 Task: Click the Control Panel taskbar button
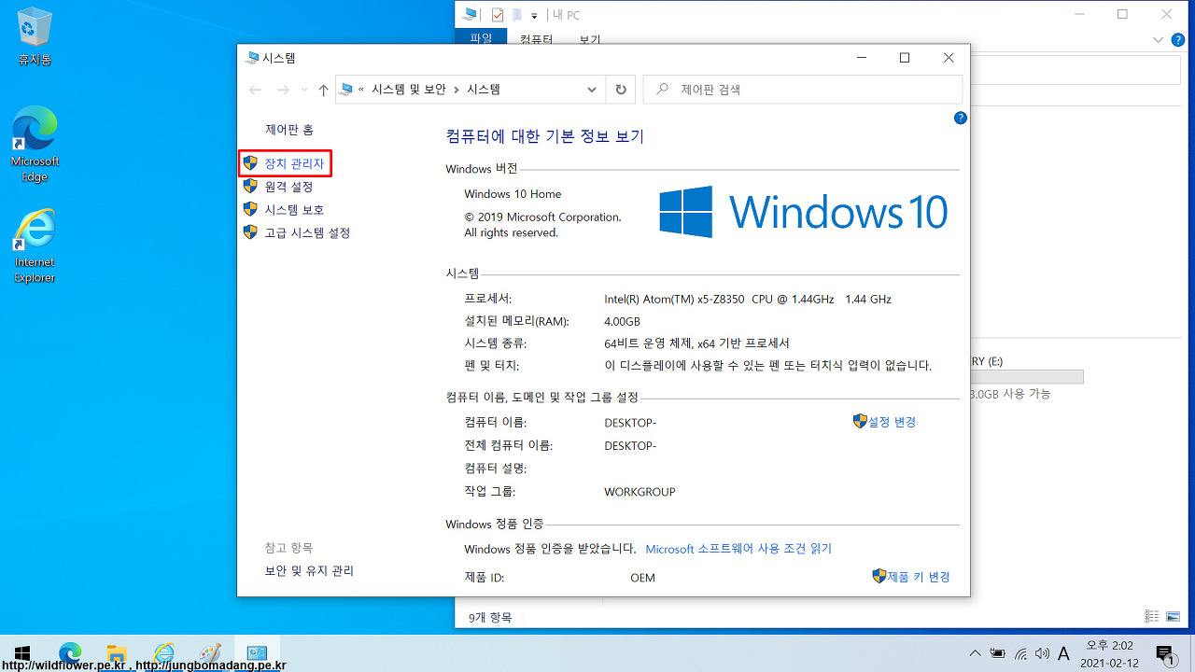tap(257, 653)
